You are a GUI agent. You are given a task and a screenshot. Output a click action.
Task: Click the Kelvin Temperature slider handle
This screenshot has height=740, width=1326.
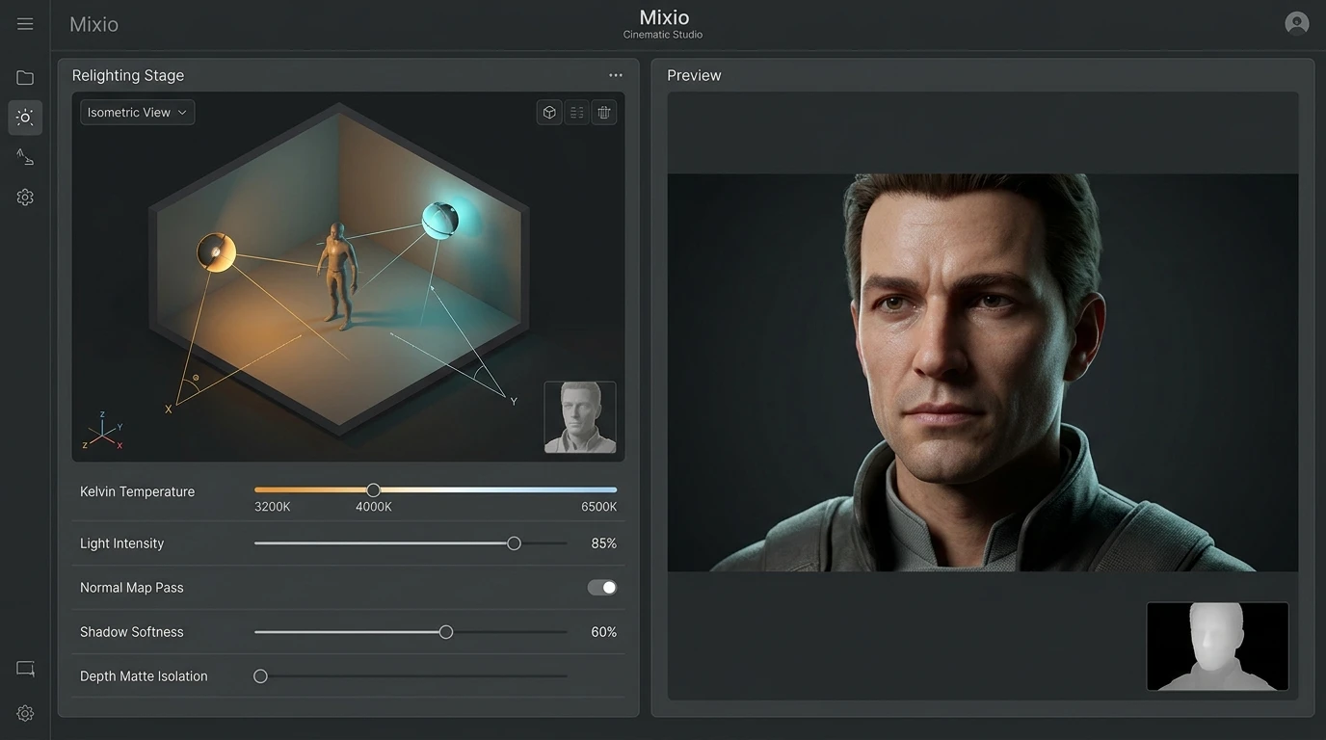(x=374, y=490)
